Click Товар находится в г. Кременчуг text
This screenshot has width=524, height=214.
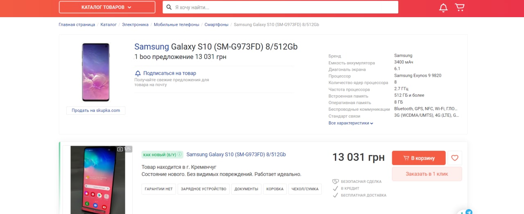179,167
